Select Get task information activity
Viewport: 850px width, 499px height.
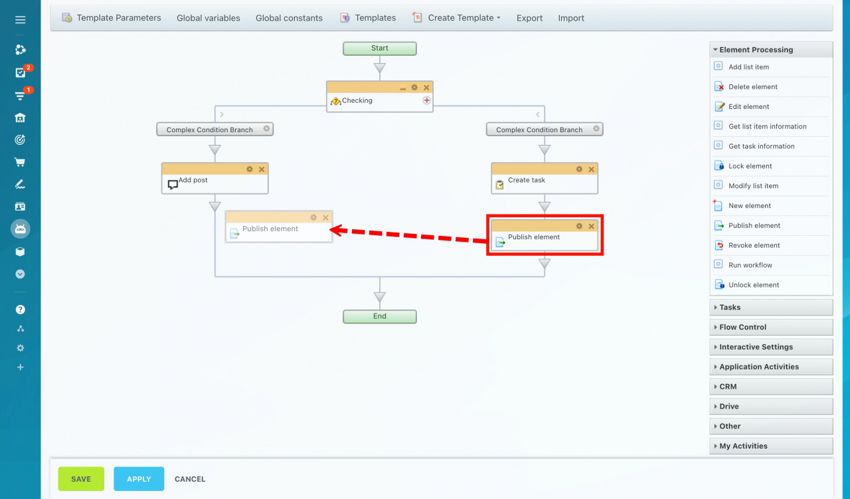tap(771, 146)
